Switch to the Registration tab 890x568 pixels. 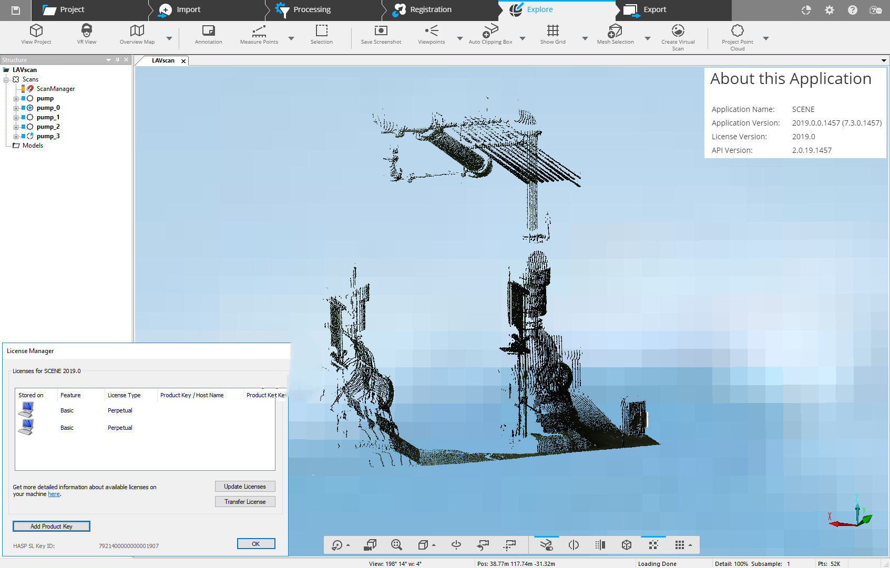pos(441,10)
